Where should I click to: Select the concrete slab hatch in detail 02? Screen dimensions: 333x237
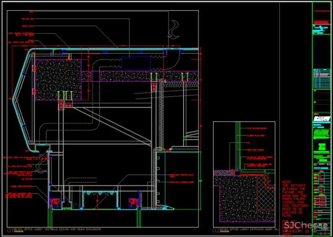point(235,200)
